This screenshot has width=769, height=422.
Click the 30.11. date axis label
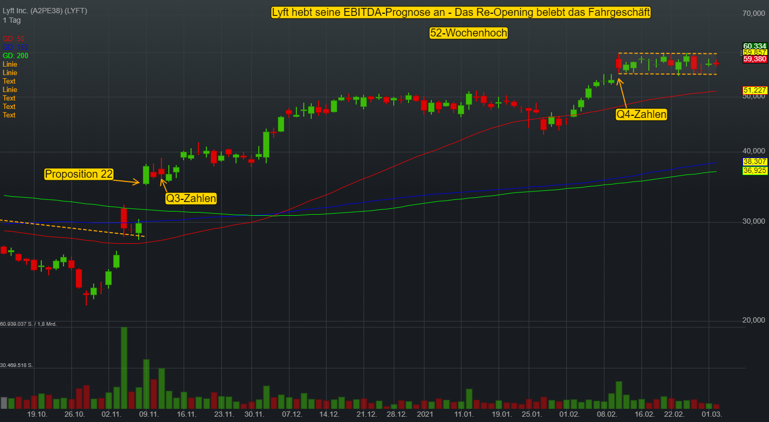click(x=255, y=414)
